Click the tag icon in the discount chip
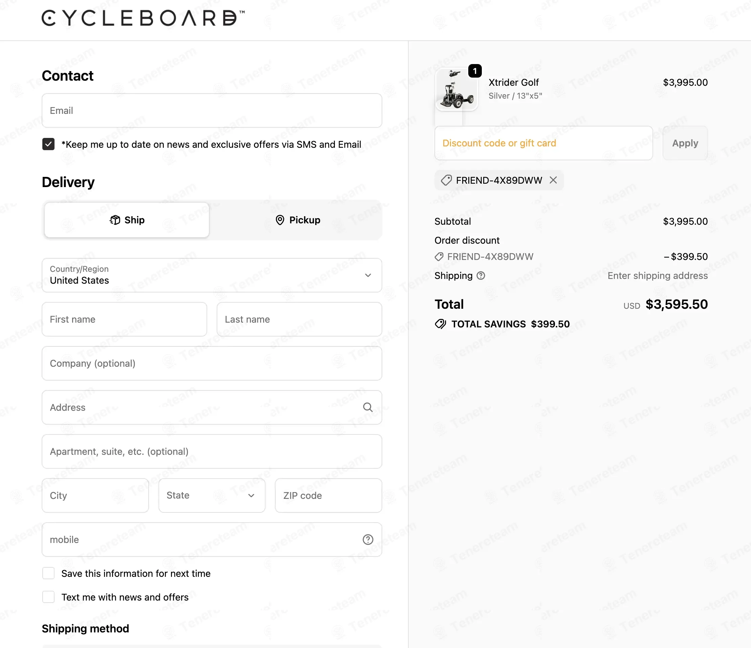 point(446,180)
